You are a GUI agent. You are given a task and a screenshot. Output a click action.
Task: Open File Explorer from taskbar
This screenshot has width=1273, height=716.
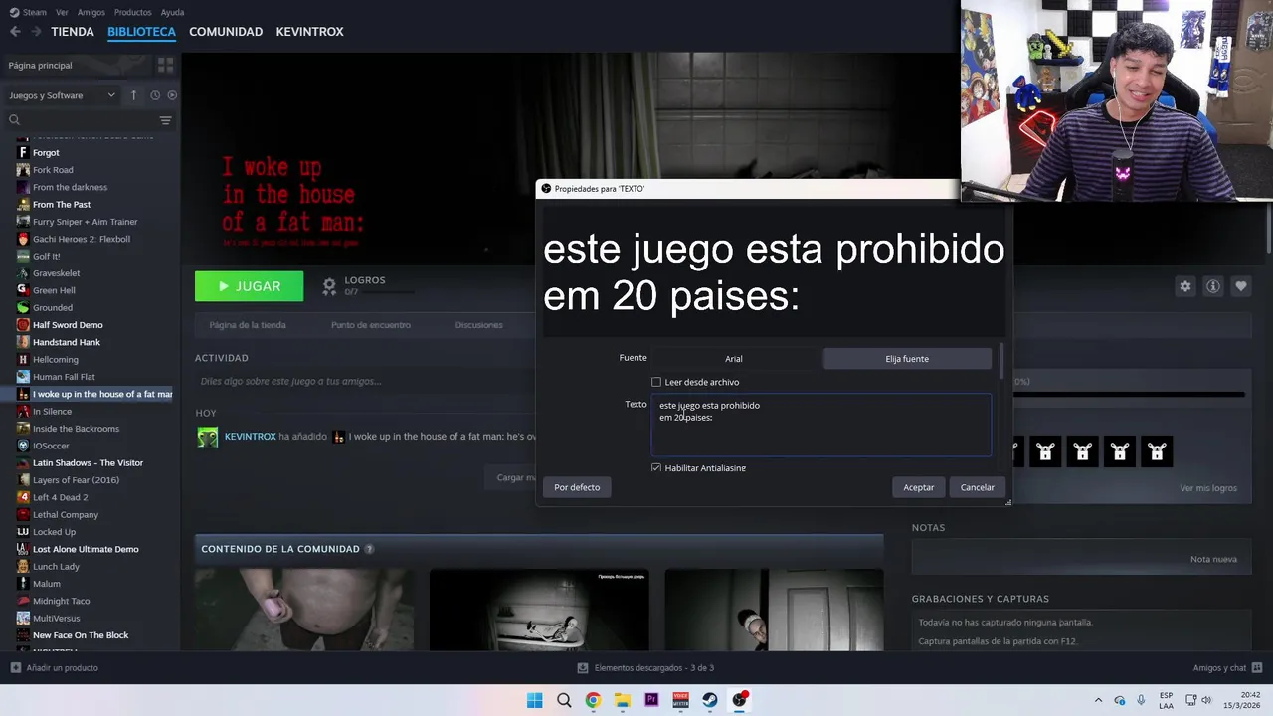click(622, 700)
